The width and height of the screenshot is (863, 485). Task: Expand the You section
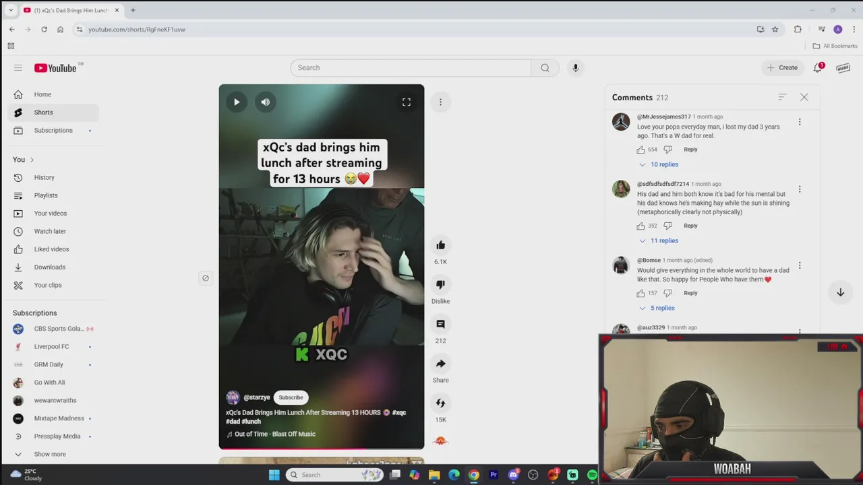point(23,160)
